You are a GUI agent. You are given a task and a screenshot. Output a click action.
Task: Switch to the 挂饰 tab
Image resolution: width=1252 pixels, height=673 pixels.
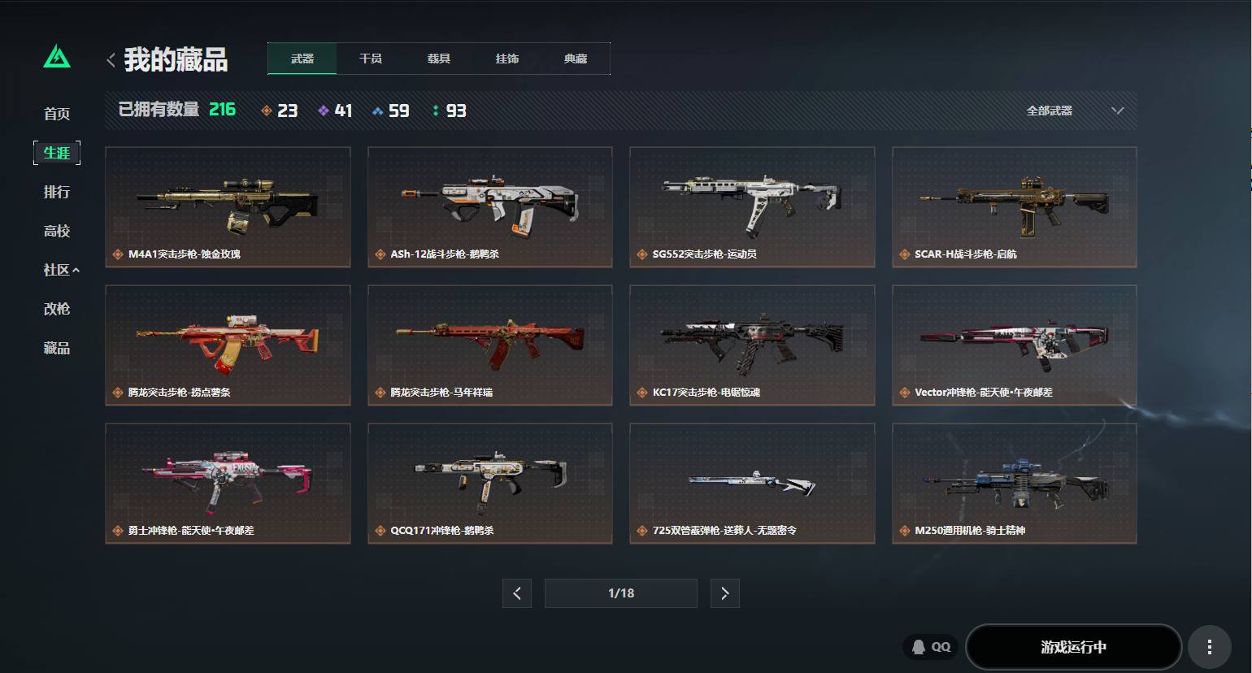pyautogui.click(x=507, y=59)
